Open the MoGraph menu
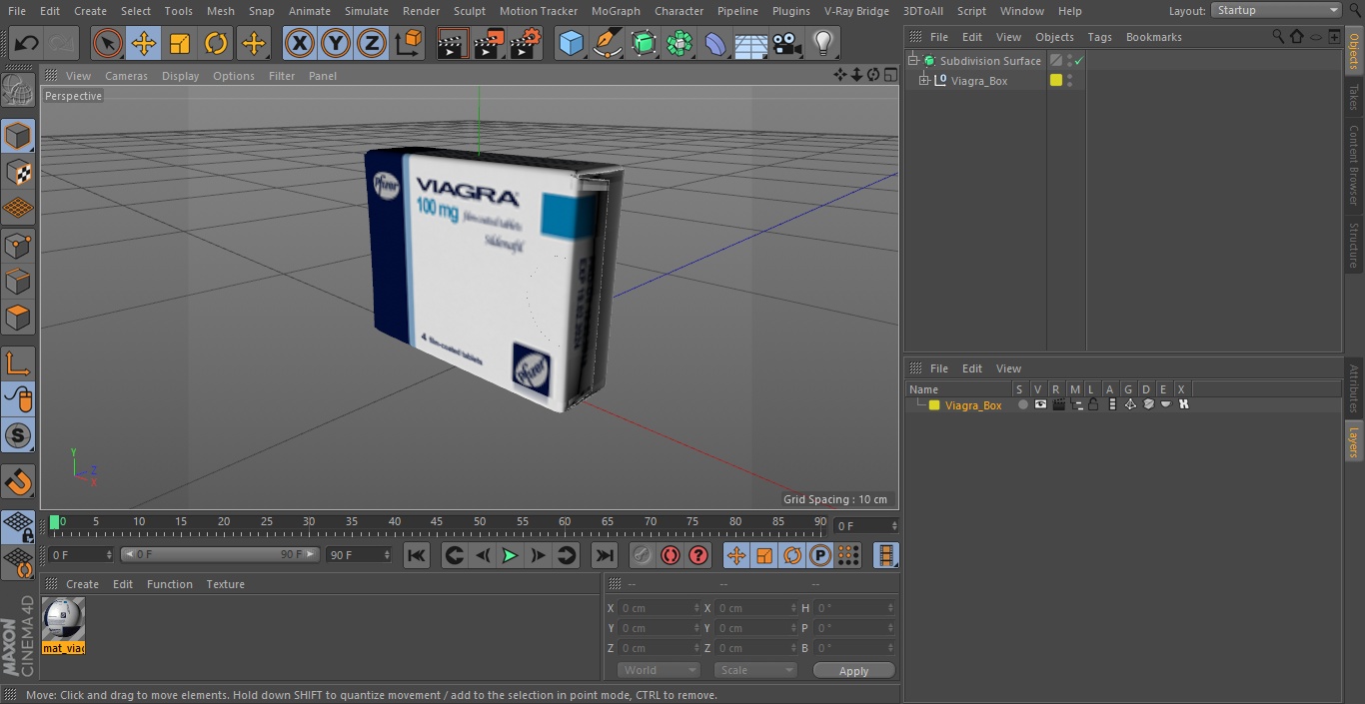This screenshot has height=704, width=1365. click(616, 11)
